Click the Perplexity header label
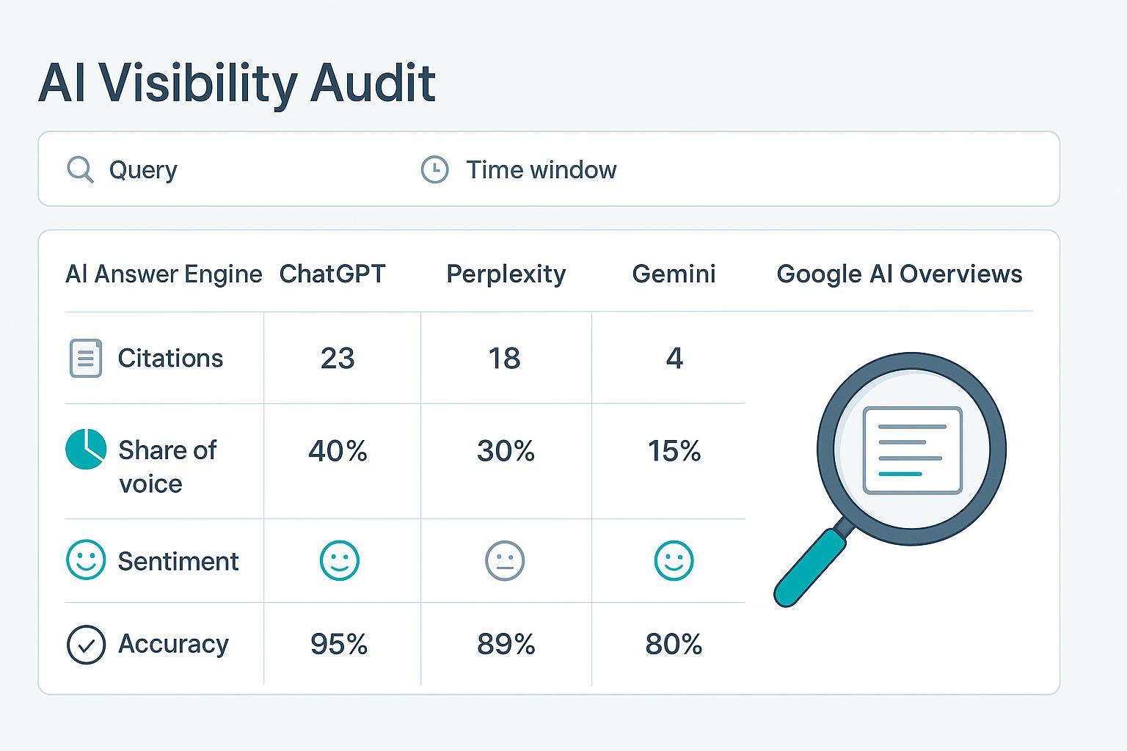Image resolution: width=1127 pixels, height=751 pixels. pos(506,274)
